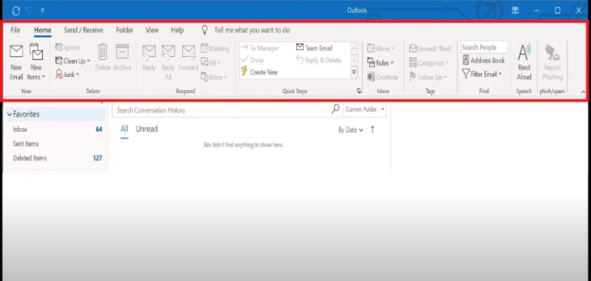Show All messages filter
This screenshot has width=591, height=281.
[x=125, y=129]
